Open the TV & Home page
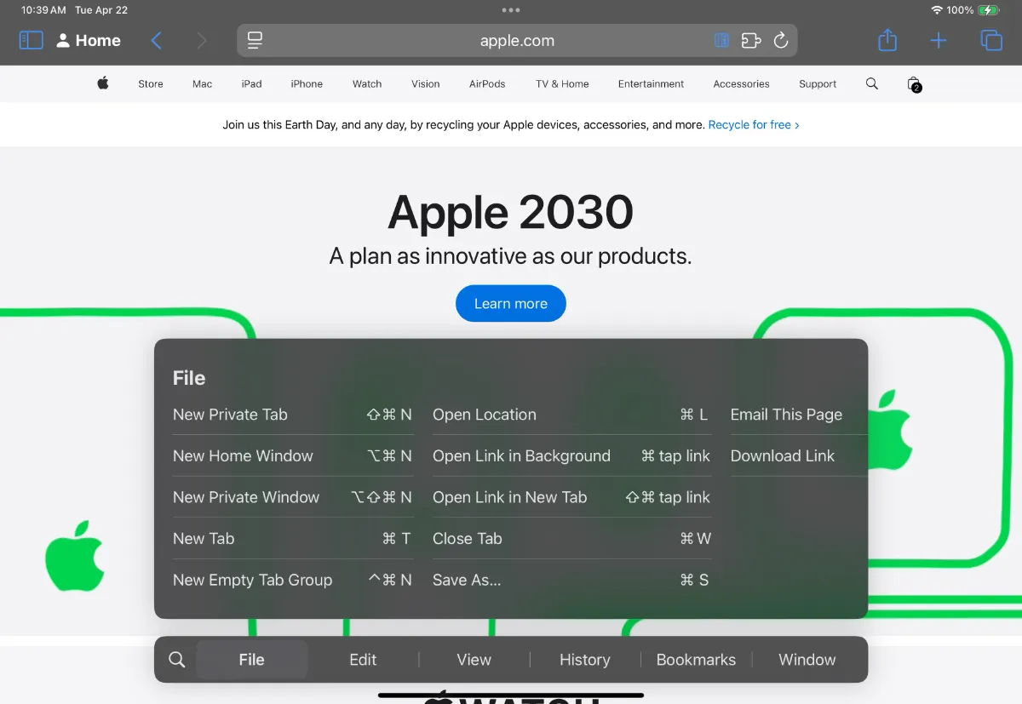The width and height of the screenshot is (1022, 704). coord(562,83)
